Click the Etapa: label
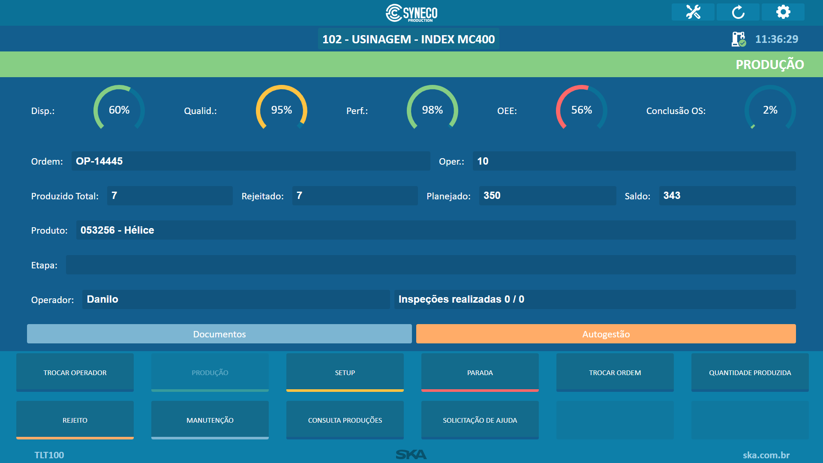 click(x=44, y=265)
